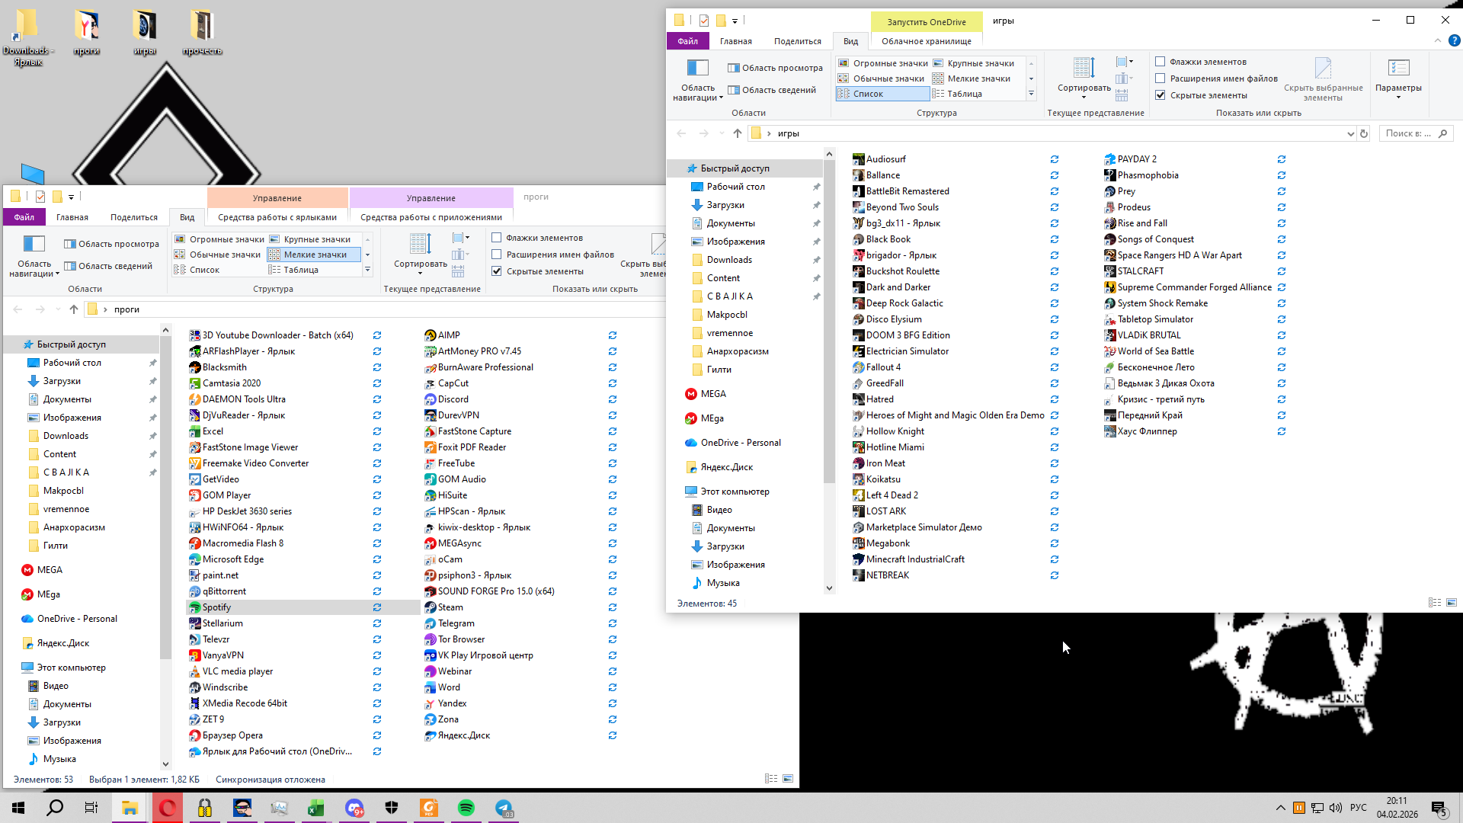Open Steam shortcut in проги folder

pyautogui.click(x=450, y=607)
